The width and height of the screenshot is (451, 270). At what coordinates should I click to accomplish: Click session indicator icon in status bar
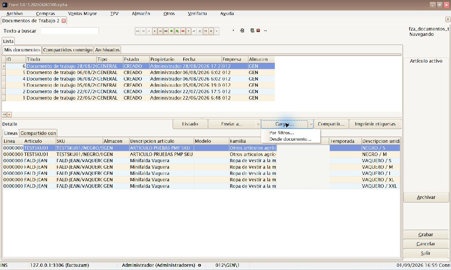[199, 265]
